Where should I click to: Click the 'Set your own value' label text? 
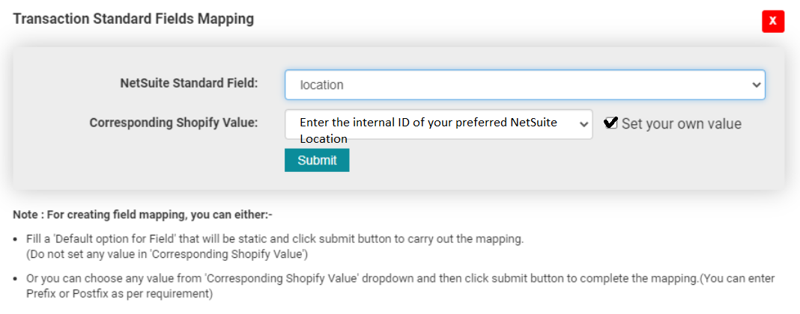point(681,124)
